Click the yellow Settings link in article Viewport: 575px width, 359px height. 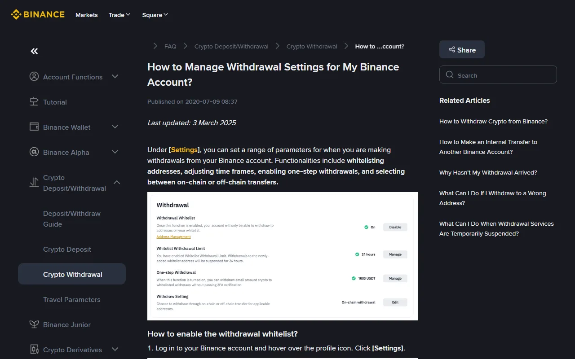184,149
